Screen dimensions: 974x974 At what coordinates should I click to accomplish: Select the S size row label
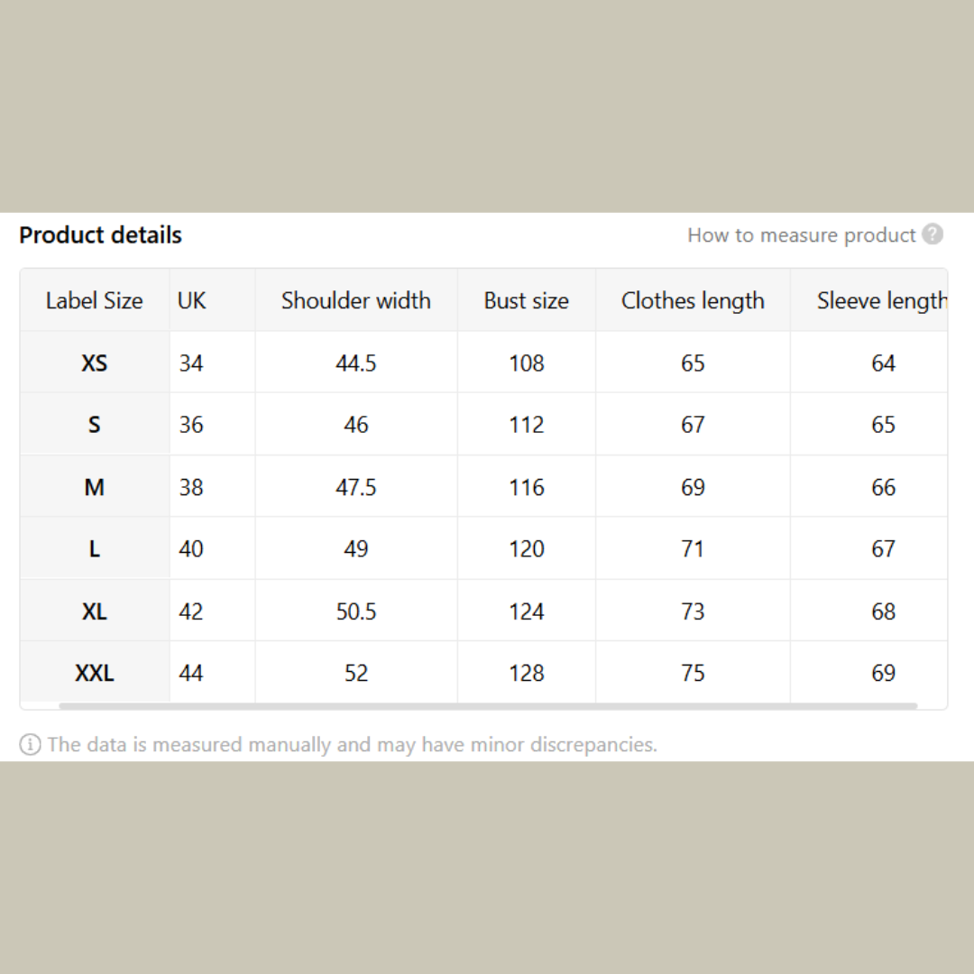95,425
